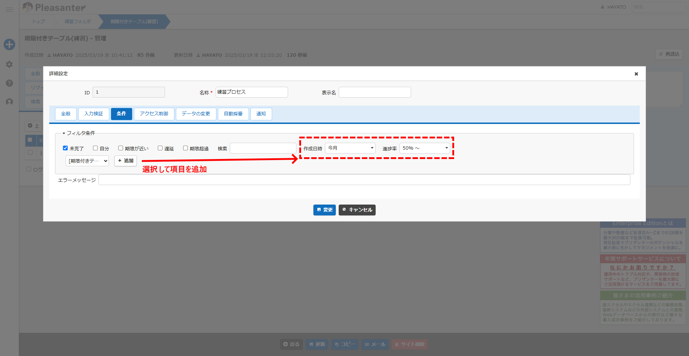Switch to the アクセス制御 tab
The height and width of the screenshot is (356, 689).
154,114
